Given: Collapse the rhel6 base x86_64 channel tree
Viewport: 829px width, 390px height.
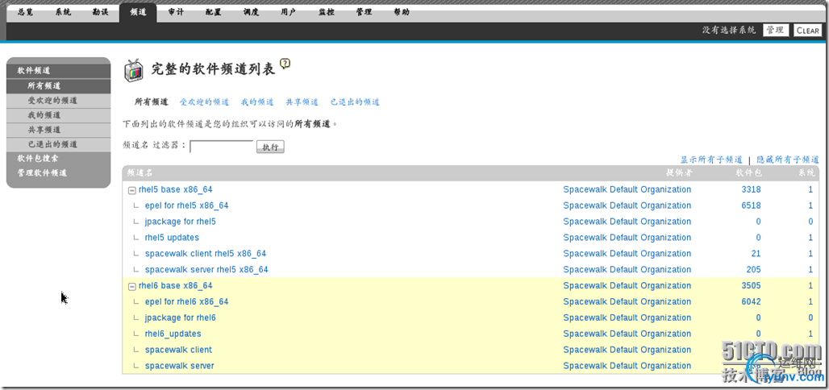Looking at the screenshot, I should pos(132,286).
